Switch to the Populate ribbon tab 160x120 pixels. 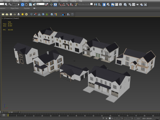coord(27,8)
